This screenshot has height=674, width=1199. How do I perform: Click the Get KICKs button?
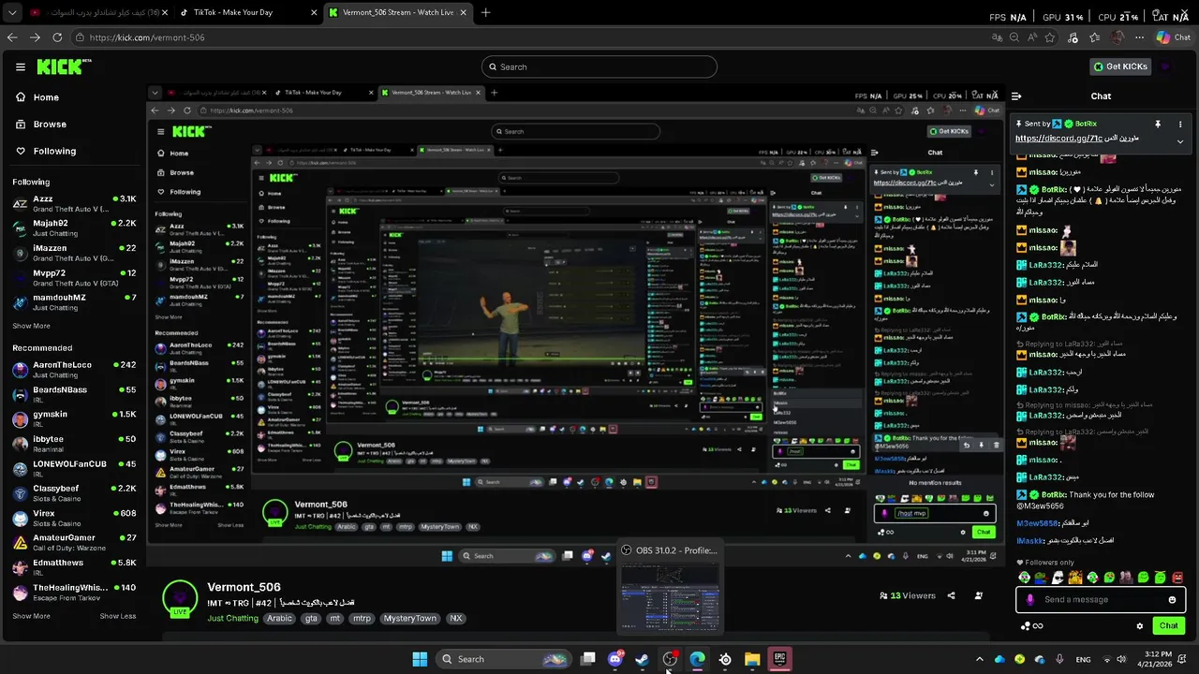tap(1120, 66)
